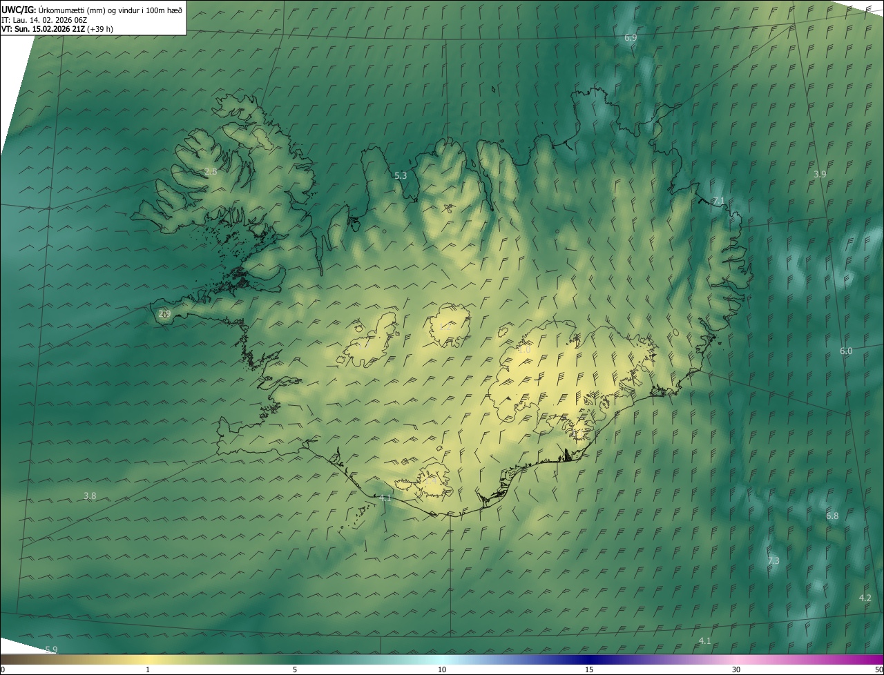The image size is (884, 675).
Task: Click the 'VT: Sun. 15.02.2026 21Z (+39 h)' line
Action: click(57, 29)
